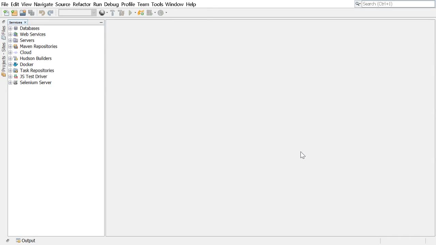Viewport: 436px width, 245px height.
Task: Open the Help menu
Action: (x=191, y=4)
